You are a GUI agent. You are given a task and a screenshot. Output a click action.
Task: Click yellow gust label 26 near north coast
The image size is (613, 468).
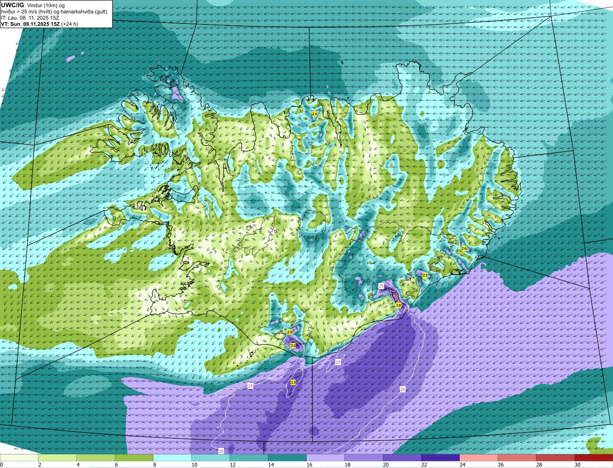(x=315, y=114)
